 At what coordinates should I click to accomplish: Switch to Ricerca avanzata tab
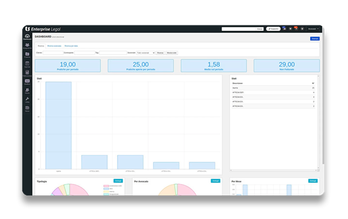pyautogui.click(x=54, y=46)
